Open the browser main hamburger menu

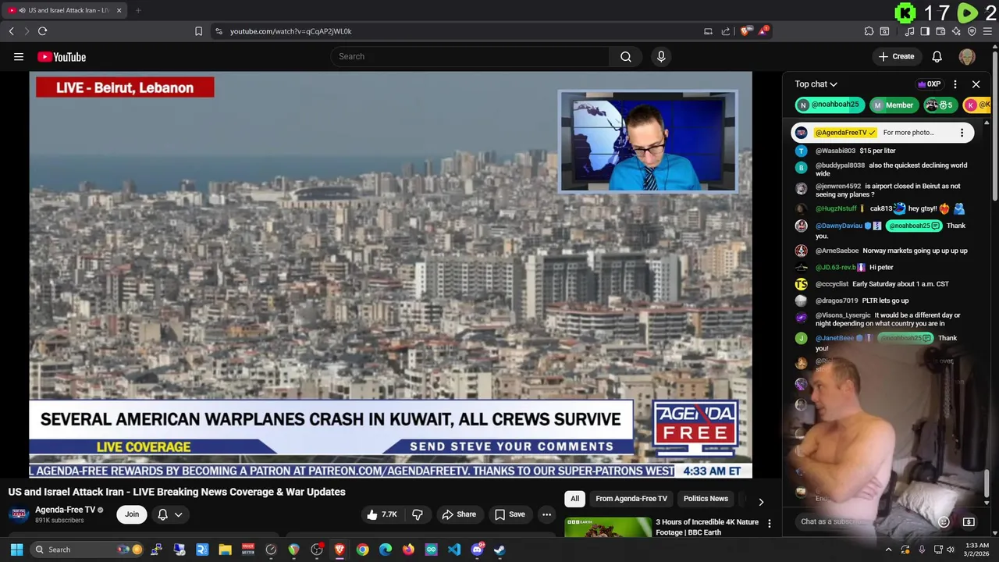[988, 31]
